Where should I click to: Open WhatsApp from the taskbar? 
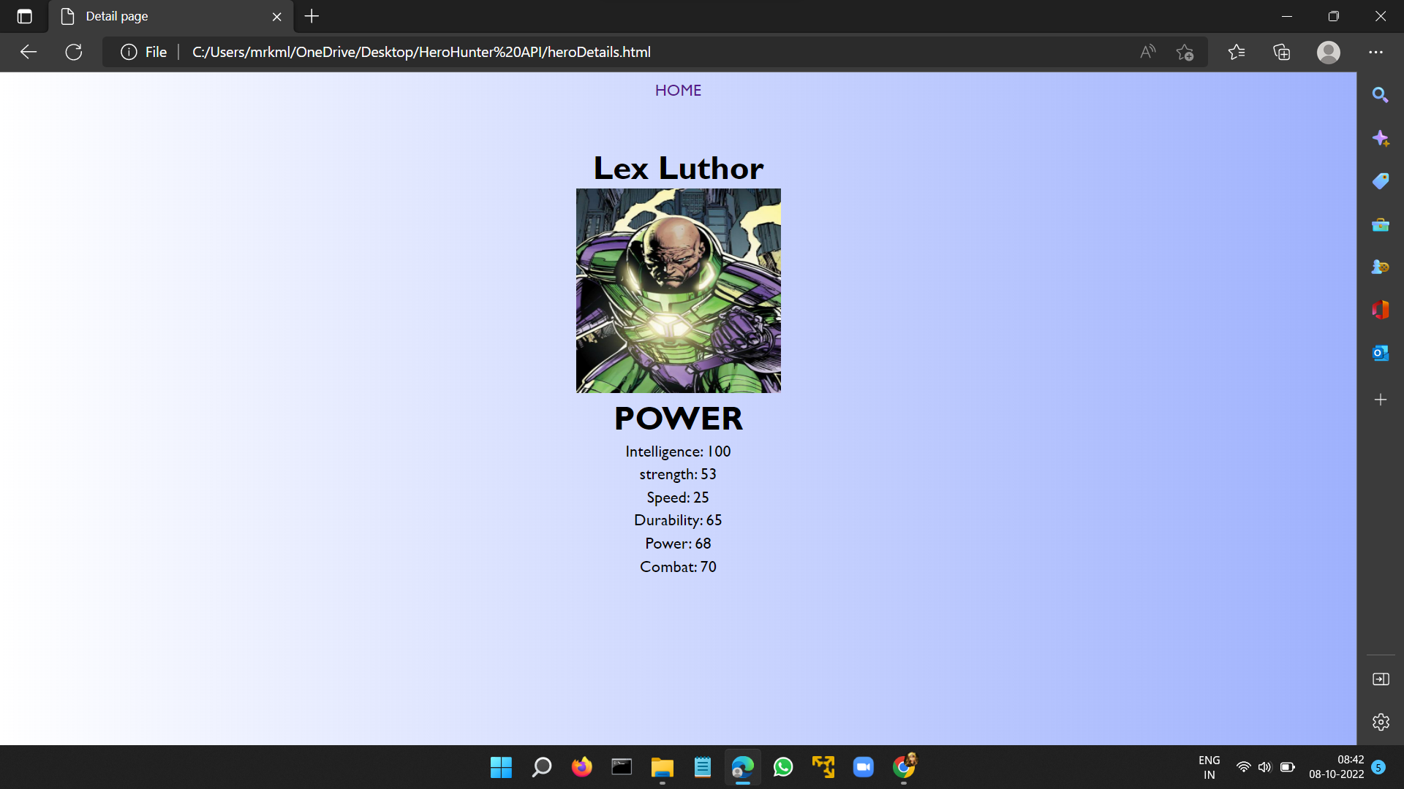click(x=783, y=767)
